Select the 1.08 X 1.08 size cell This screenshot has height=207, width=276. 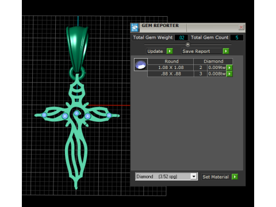click(171, 67)
